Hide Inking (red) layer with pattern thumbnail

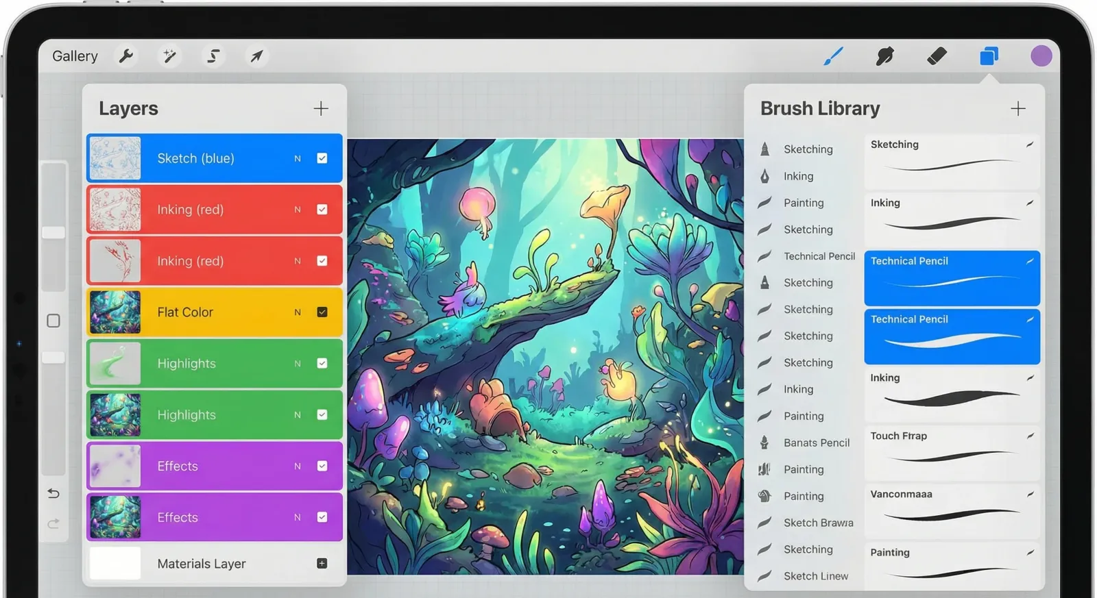[322, 210]
